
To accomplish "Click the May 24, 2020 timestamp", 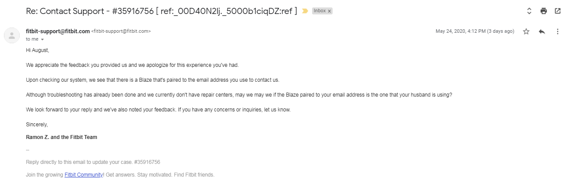I will (475, 31).
